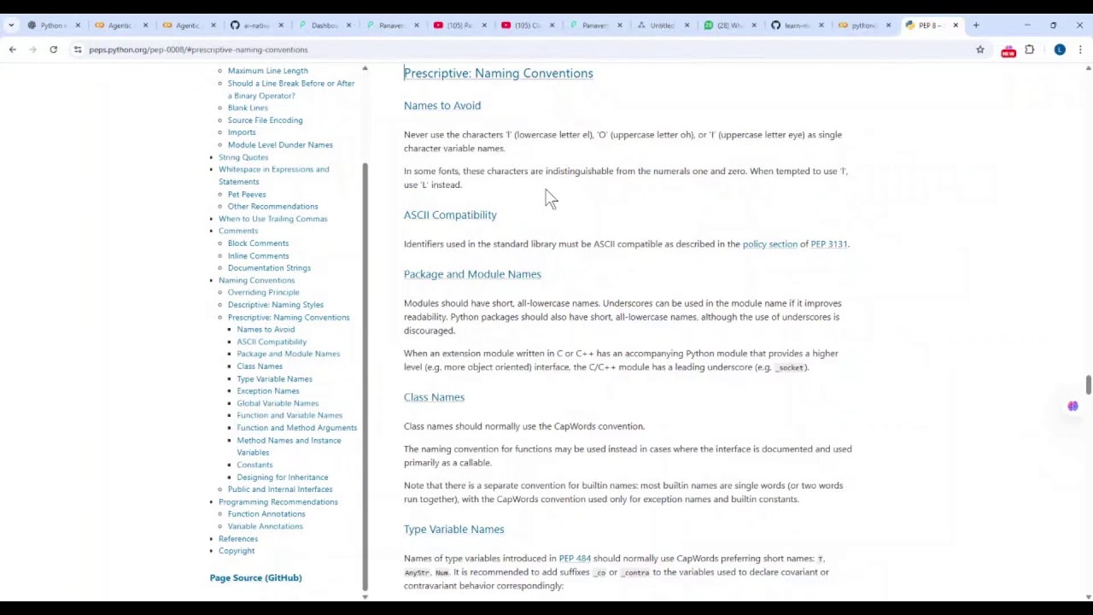Open the Extensions puzzle-piece menu
The height and width of the screenshot is (615, 1093).
point(1030,50)
